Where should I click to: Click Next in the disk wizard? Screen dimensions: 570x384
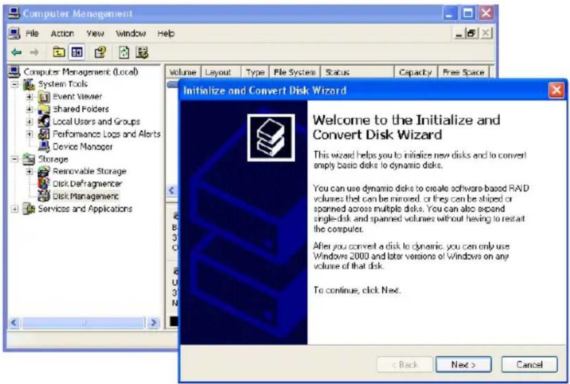click(x=464, y=365)
